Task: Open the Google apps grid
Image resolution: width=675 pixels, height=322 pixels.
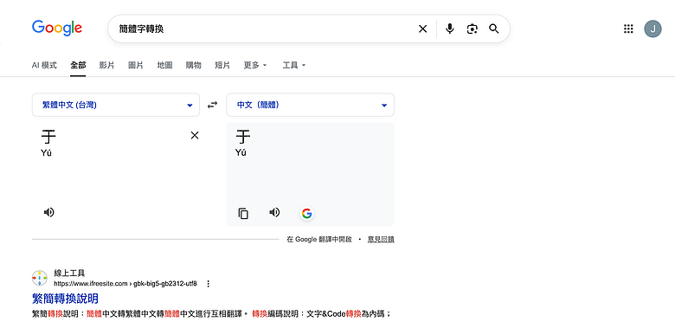Action: 628,29
